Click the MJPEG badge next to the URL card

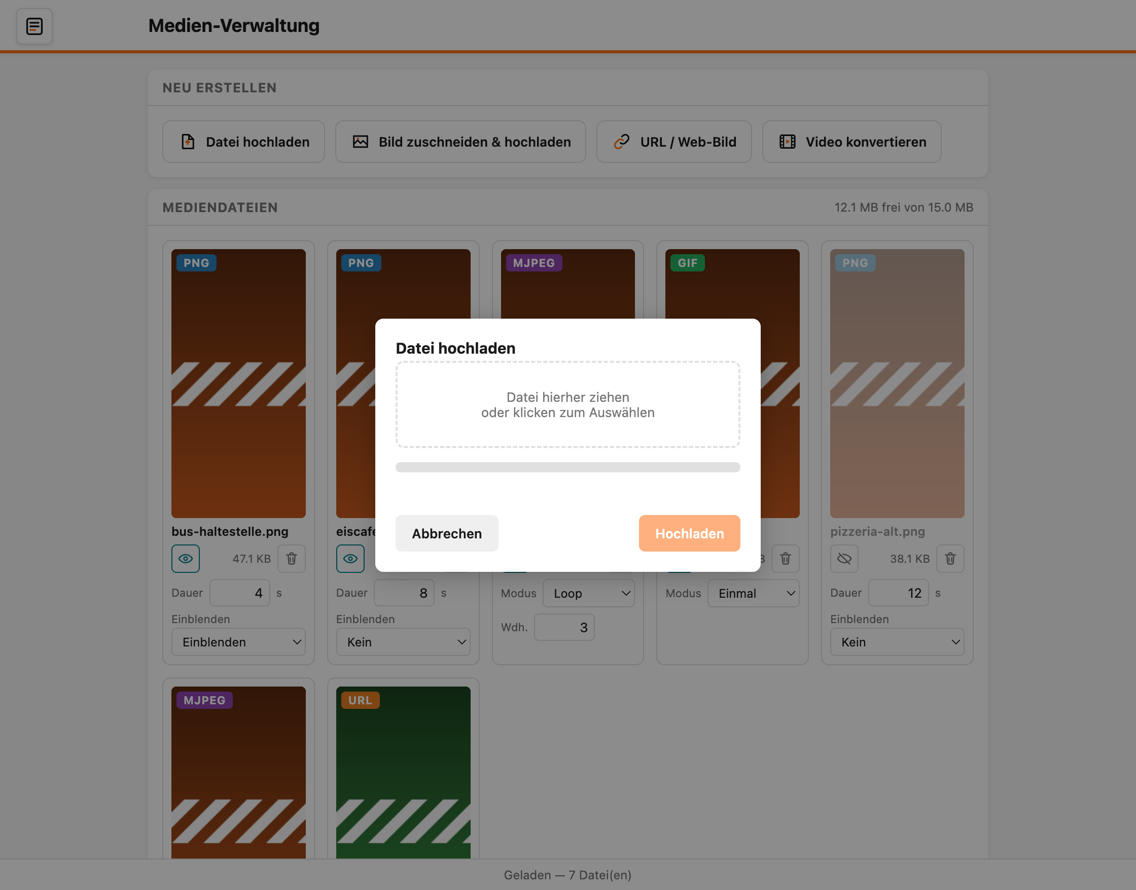tap(205, 700)
